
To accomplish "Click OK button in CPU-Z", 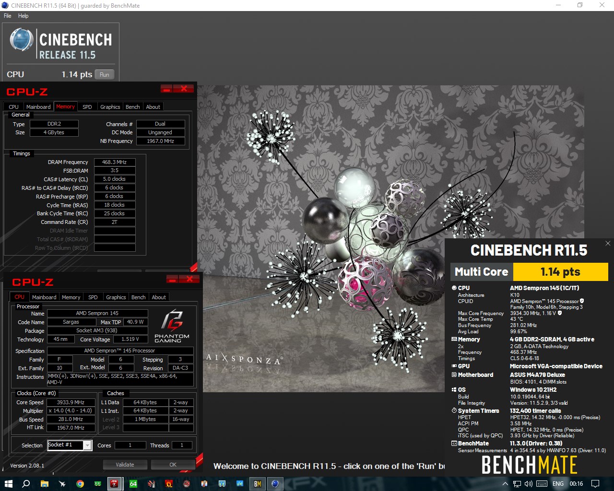I will click(x=173, y=465).
